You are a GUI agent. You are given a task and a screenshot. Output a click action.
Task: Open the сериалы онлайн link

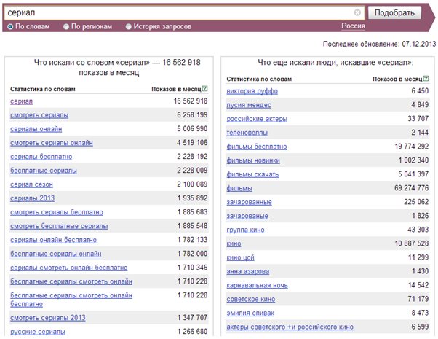coord(36,129)
